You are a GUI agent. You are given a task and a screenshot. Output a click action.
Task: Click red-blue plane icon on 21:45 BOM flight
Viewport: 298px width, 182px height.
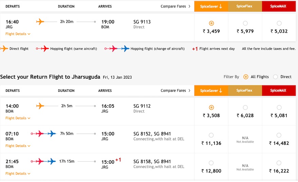coord(43,161)
